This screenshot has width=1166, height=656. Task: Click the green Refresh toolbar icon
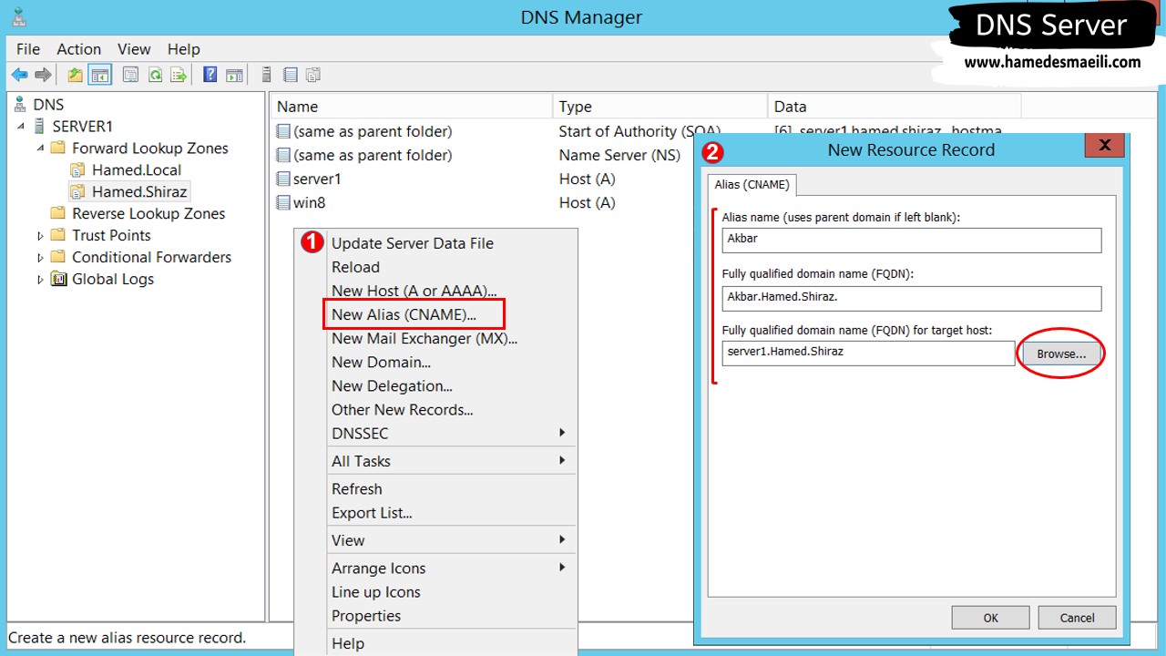155,75
